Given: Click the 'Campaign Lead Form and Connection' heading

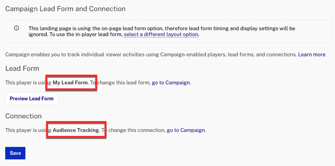Looking at the screenshot, I should click(x=65, y=9).
